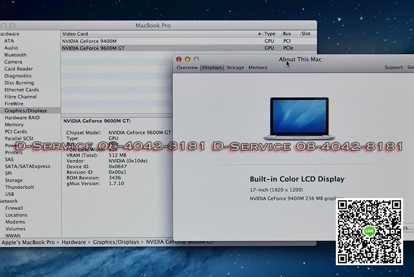Select the NVIDIA GeForce 9600M GT row
Image resolution: width=414 pixels, height=277 pixels.
189,48
